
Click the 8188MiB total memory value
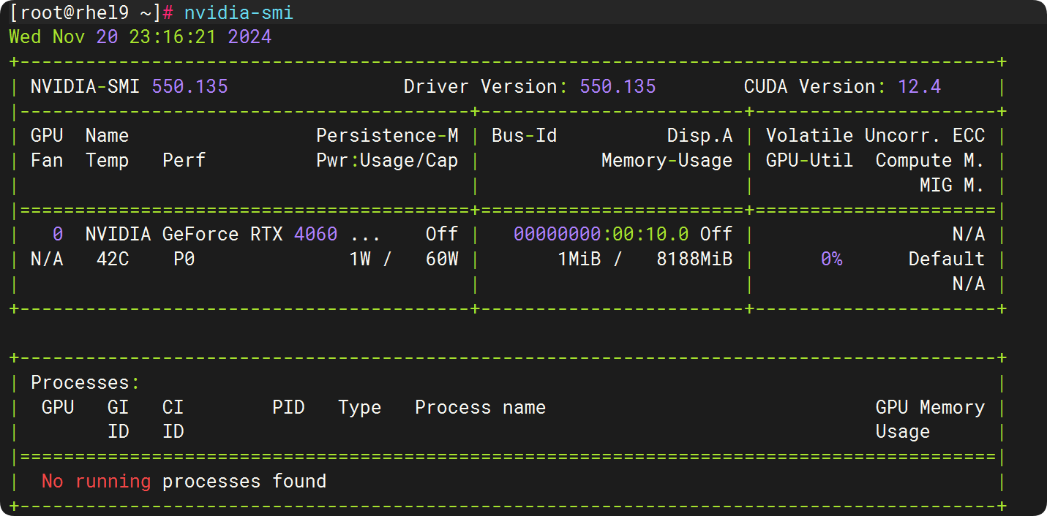694,259
